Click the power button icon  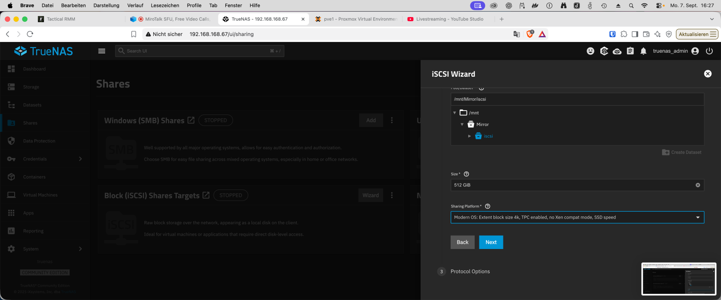[709, 51]
